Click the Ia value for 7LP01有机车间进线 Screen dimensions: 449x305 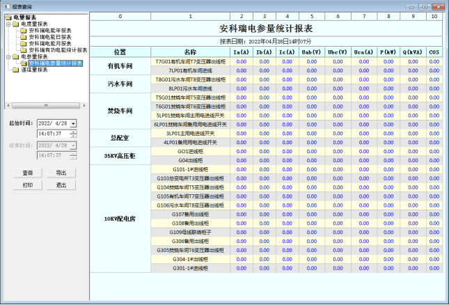pos(242,71)
